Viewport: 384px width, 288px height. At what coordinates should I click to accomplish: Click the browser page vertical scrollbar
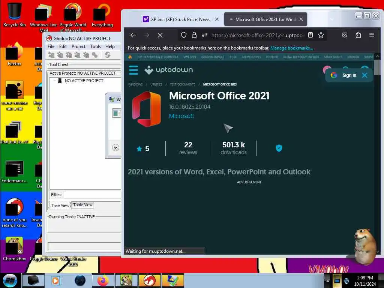click(377, 67)
